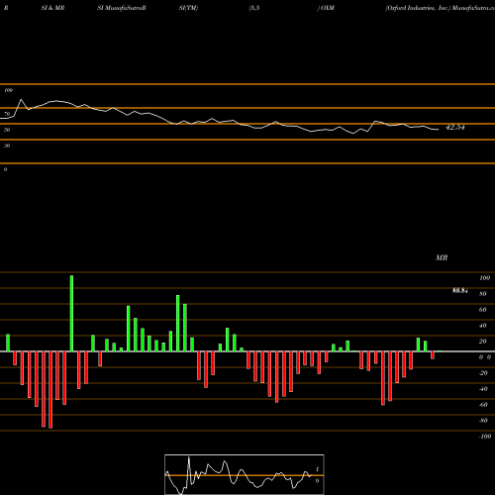Image resolution: width=495 pixels, height=495 pixels.
Task: Click the RSI axis label 30
Action: point(7,146)
